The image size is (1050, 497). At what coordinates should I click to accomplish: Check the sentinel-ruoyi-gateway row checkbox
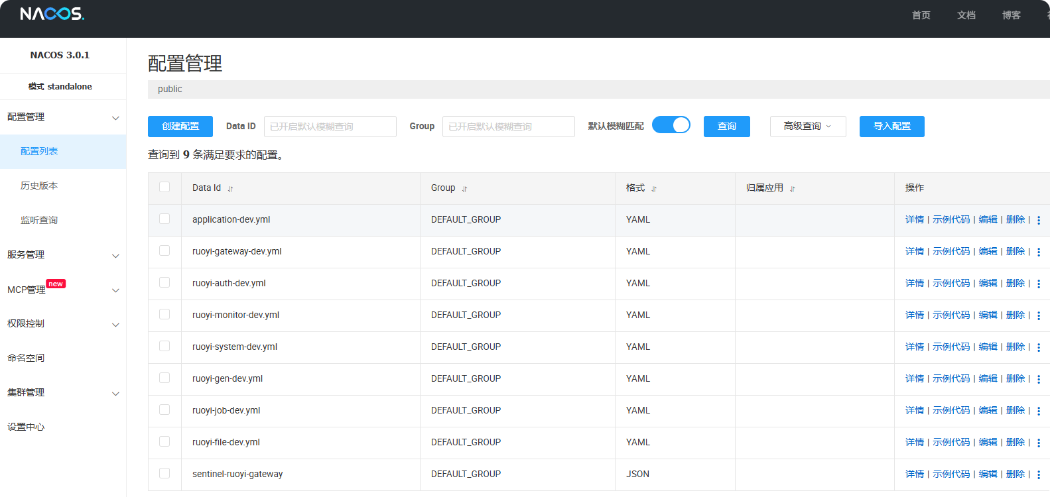coord(164,473)
